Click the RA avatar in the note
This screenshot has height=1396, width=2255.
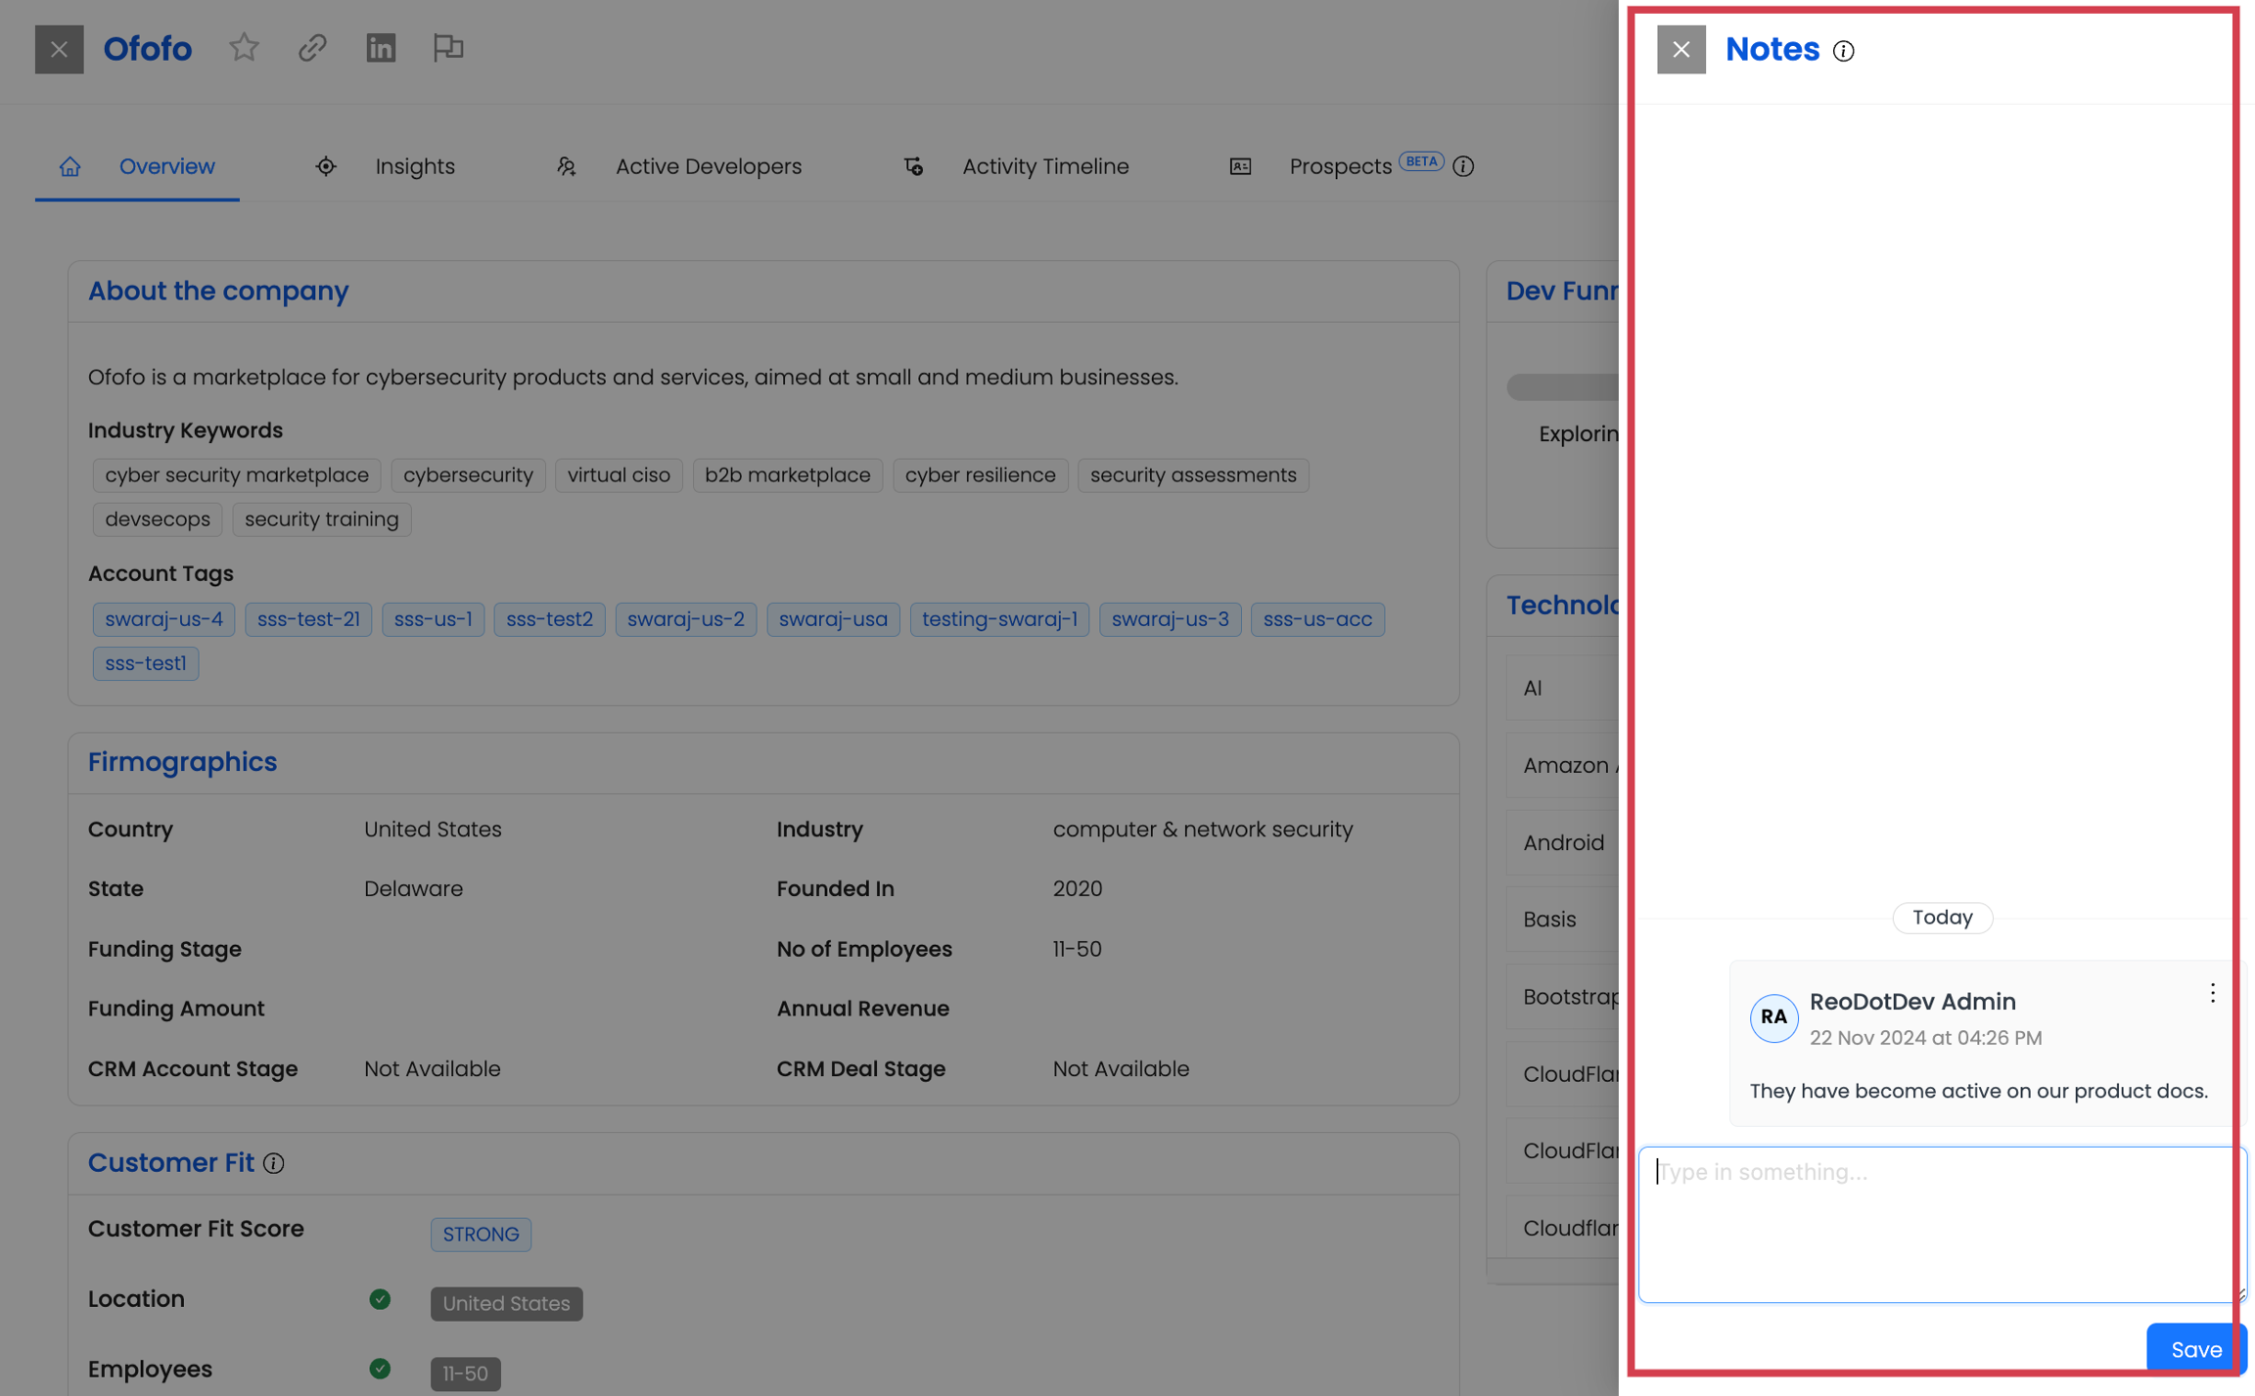click(1773, 1017)
